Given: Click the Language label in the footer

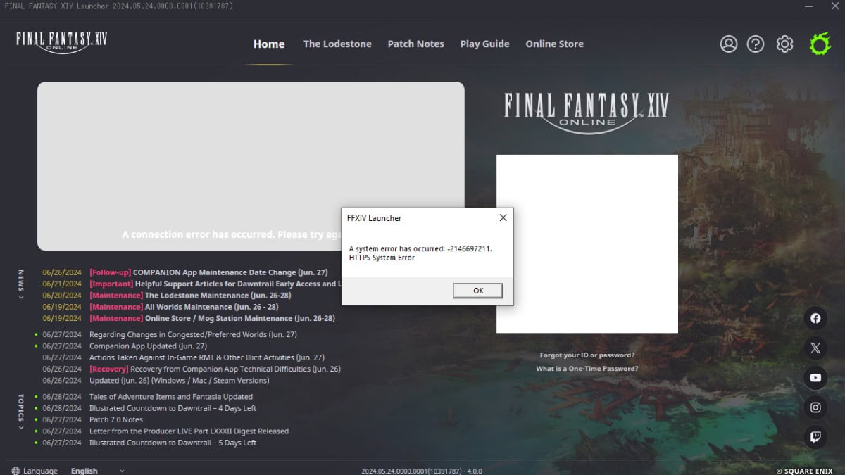Looking at the screenshot, I should [41, 471].
